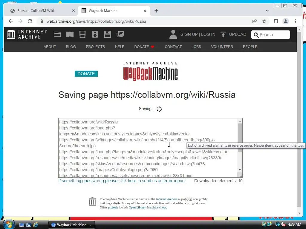Open the BLOG menu item
The width and height of the screenshot is (306, 229).
pos(71,47)
